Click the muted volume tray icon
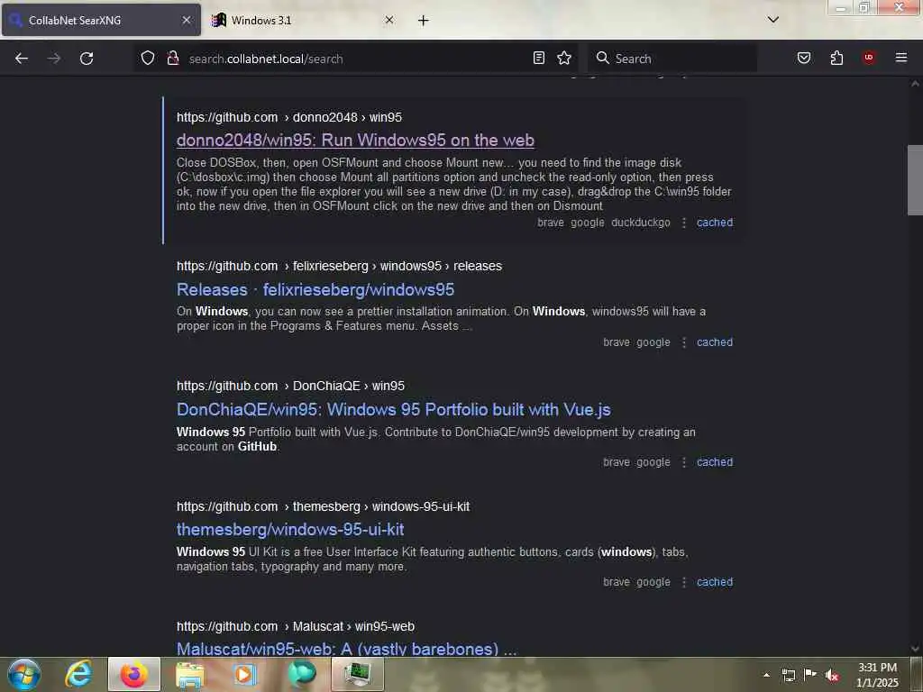 832,676
